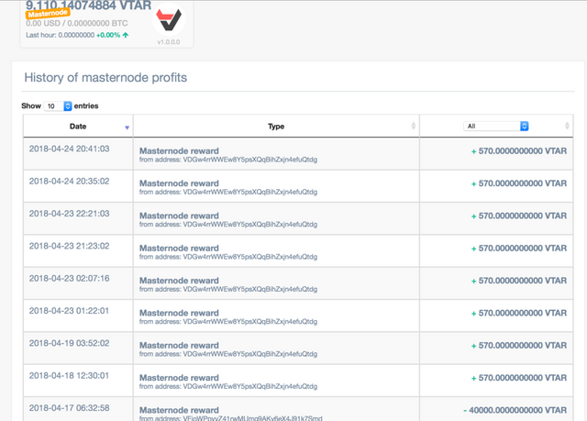Click + 570 VTAR amount in the 01:22:01 row

519,313
